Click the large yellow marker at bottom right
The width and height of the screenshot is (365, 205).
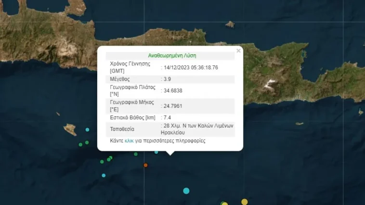pos(244,202)
